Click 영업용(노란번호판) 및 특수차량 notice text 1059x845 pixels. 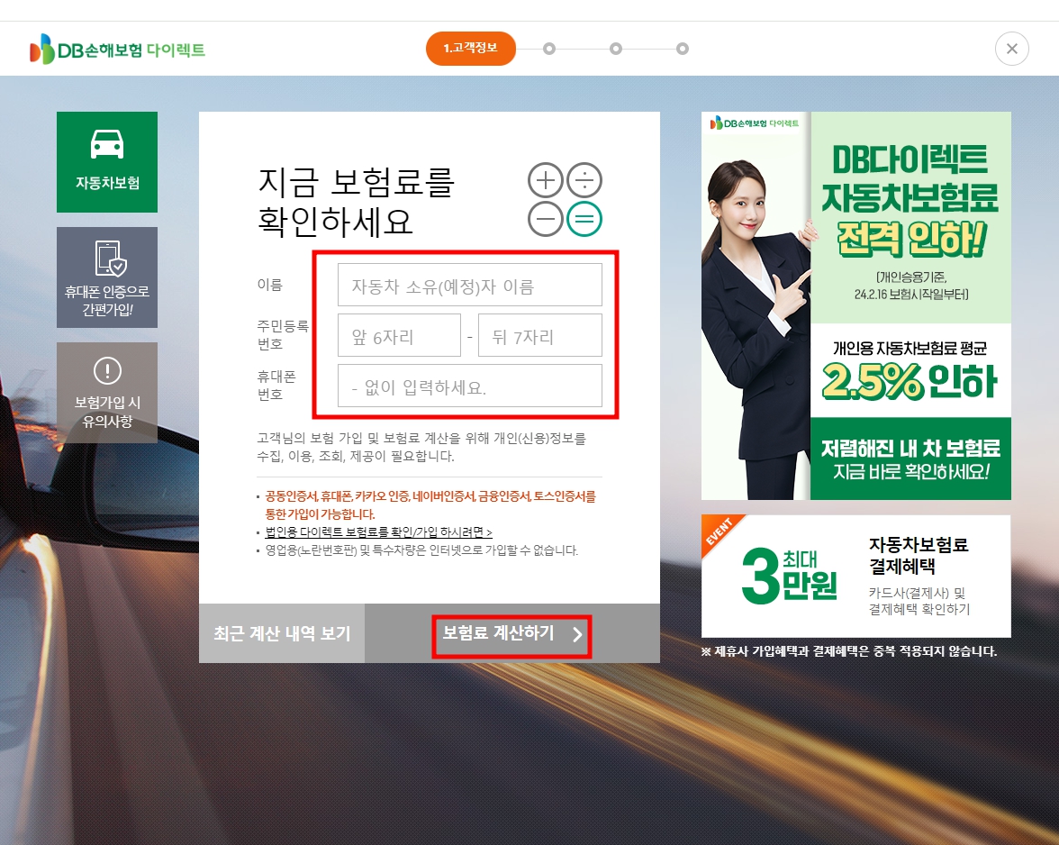click(x=421, y=550)
